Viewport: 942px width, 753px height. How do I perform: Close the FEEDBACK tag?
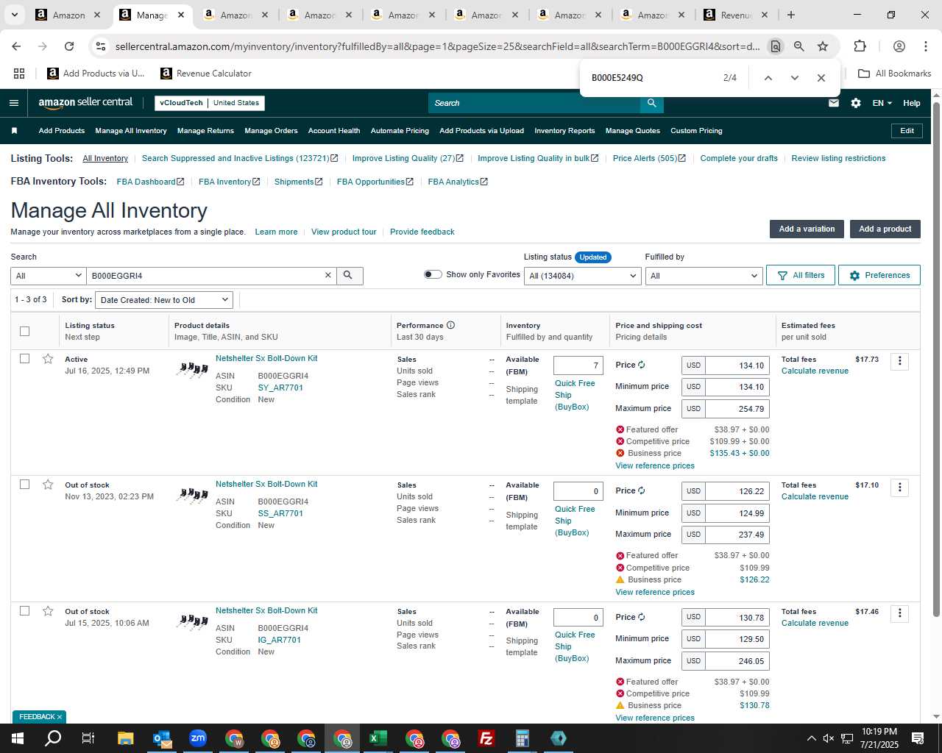(x=60, y=717)
